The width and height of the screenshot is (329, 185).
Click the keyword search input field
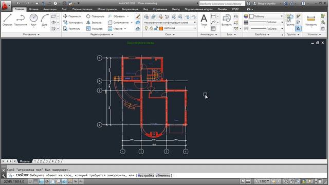222,4
